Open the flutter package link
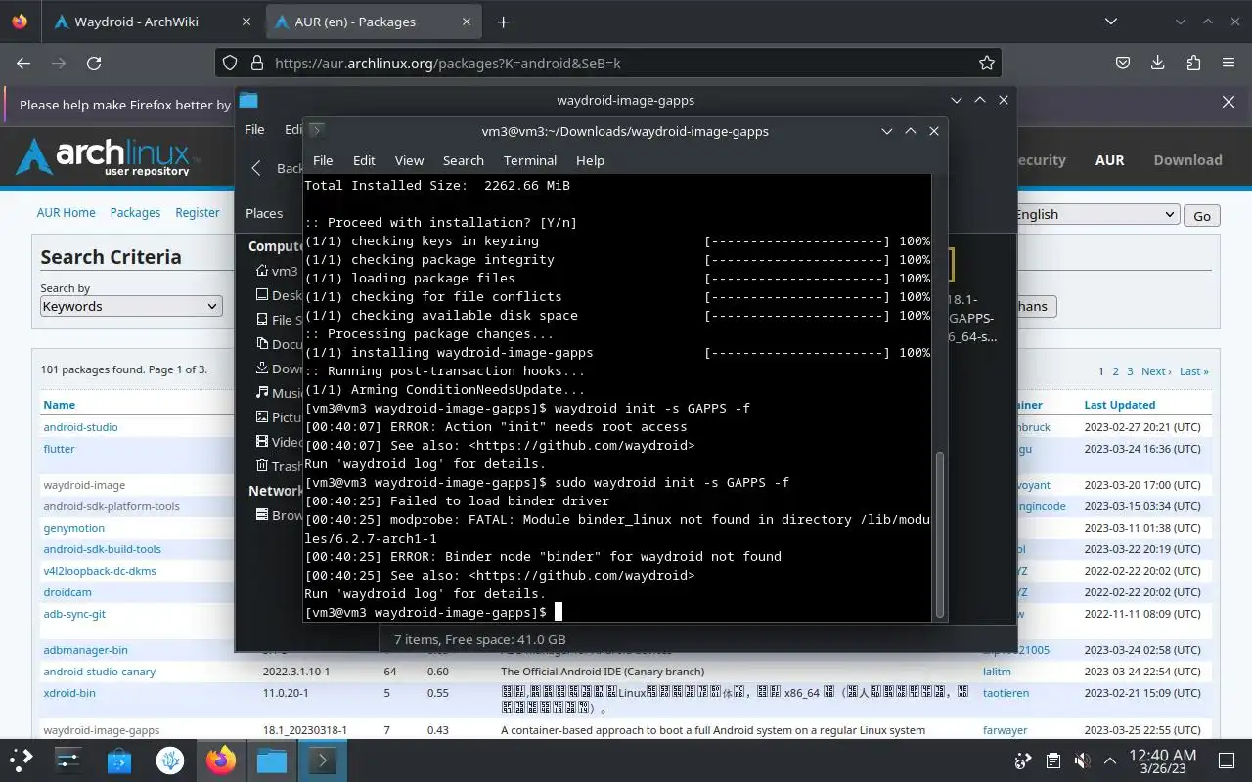The image size is (1252, 782). [59, 449]
